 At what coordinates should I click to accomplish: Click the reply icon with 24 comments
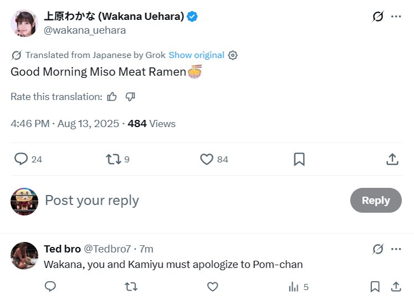pyautogui.click(x=22, y=159)
